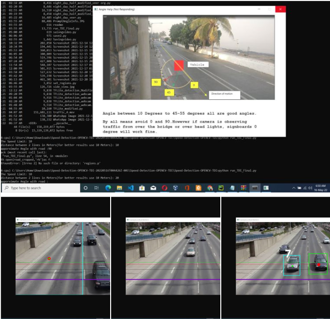The height and width of the screenshot is (319, 330).
Task: Click the 'By all means avoid 0 and 90' line
Action: pos(175,122)
